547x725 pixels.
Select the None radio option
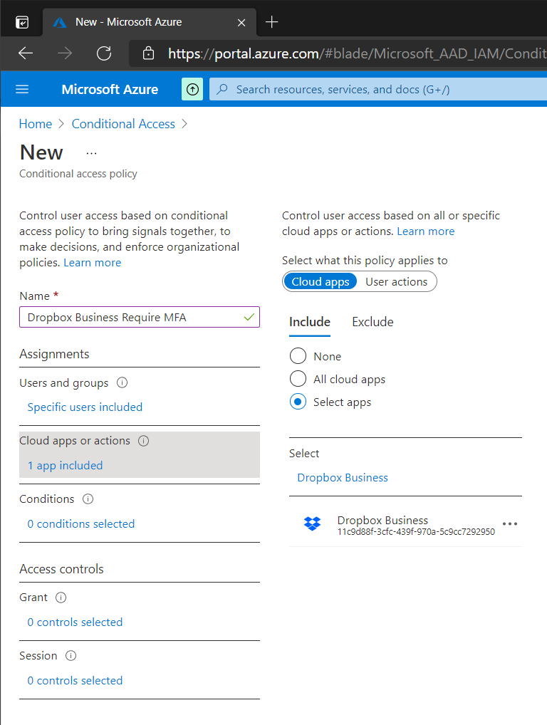point(298,356)
